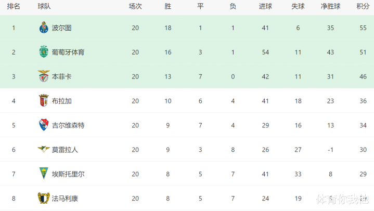The width and height of the screenshot is (374, 211).
Task: Open 埃斯托里尔 team name link
Action: coord(69,174)
